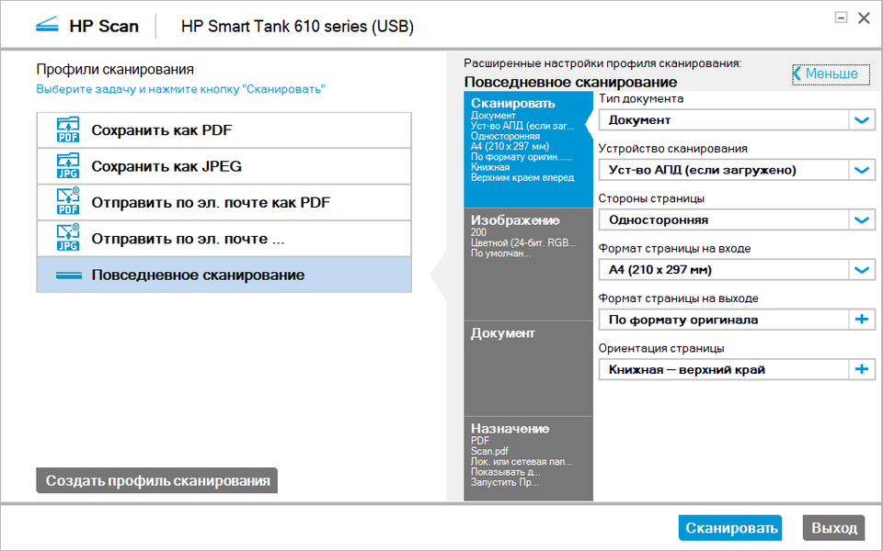Click the Everyday Scan scanner icon
883x551 pixels.
(68, 275)
